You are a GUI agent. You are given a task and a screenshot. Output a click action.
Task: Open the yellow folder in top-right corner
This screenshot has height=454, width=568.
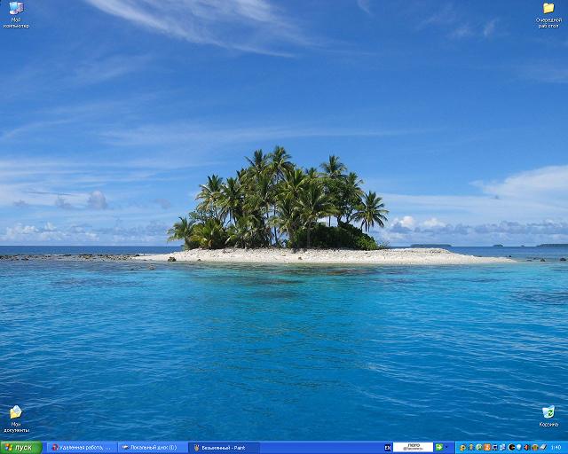(548, 15)
